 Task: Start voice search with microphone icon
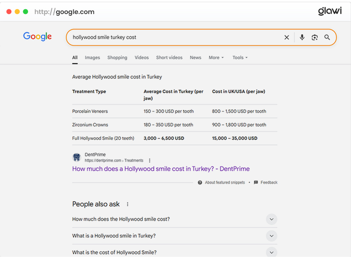click(x=302, y=38)
